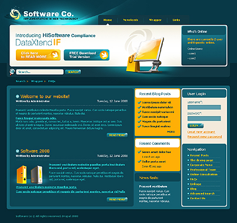Click the Search text field
This screenshot has width=237, height=223.
(40, 72)
